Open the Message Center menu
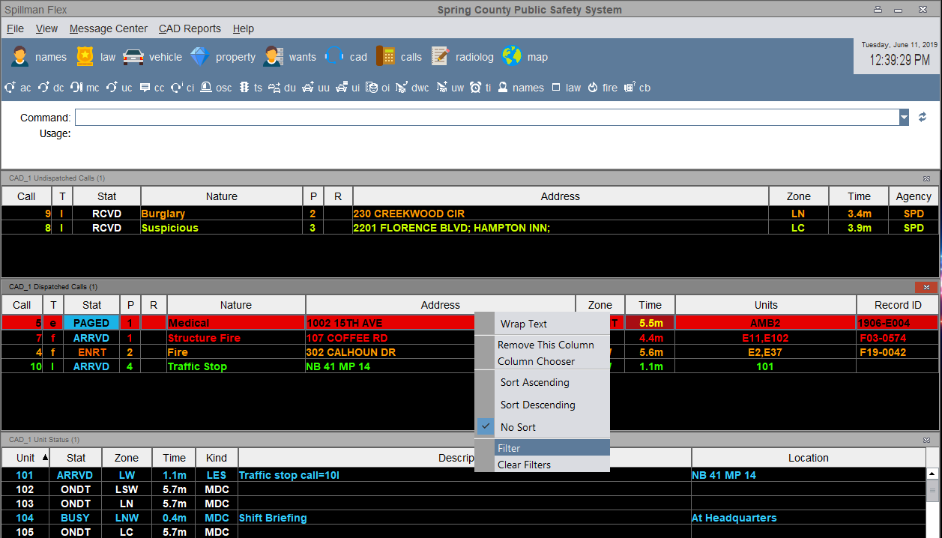Screen dimensions: 942x538 [x=109, y=28]
